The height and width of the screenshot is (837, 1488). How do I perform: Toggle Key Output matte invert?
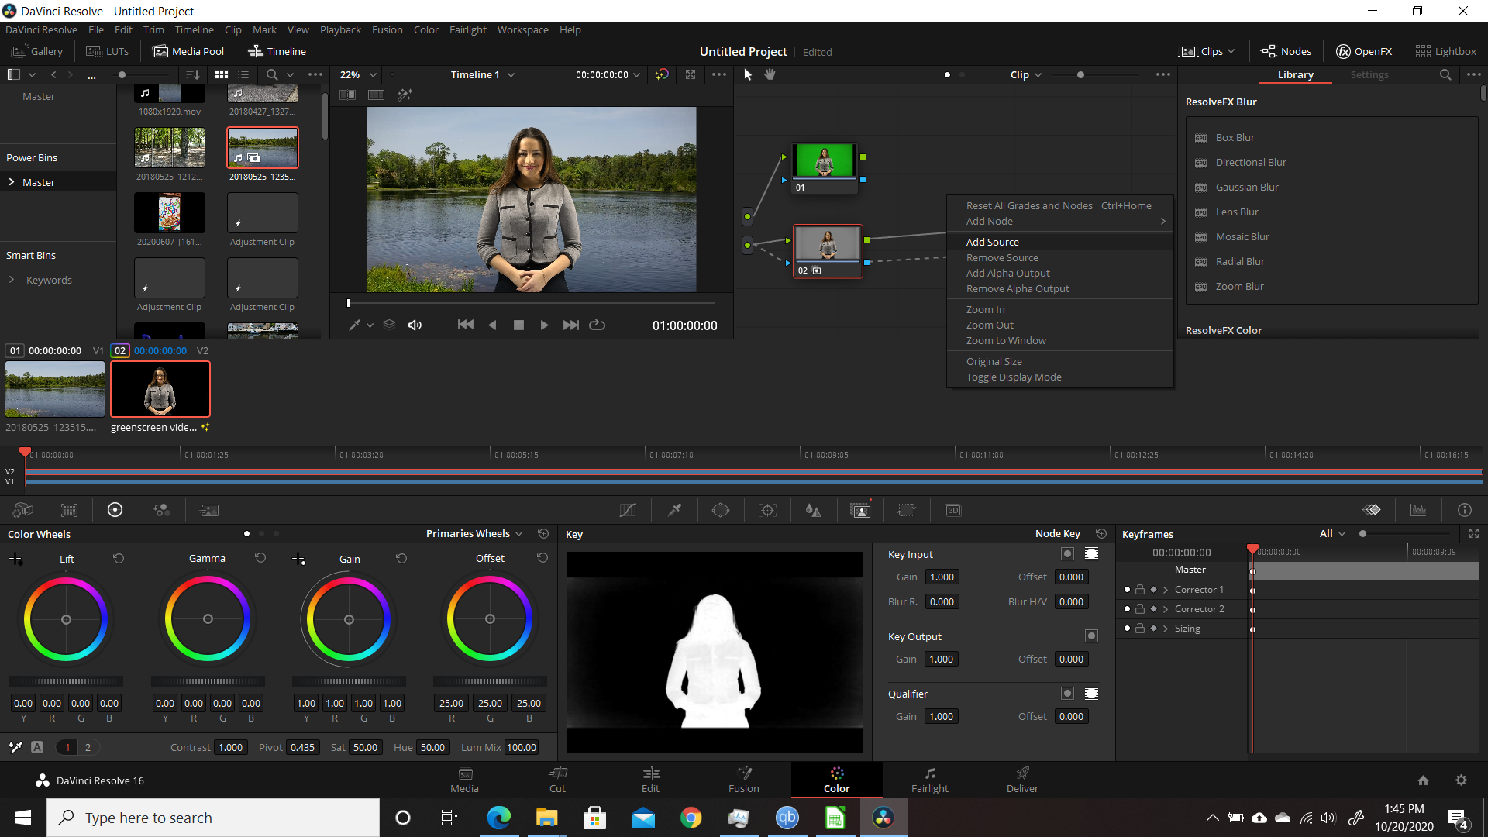click(x=1091, y=636)
